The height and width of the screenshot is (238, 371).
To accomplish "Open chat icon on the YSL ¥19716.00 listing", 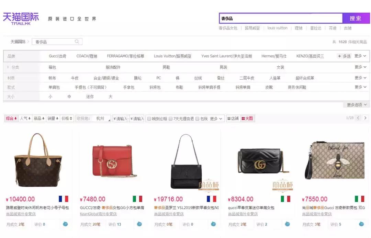I will pyautogui.click(x=214, y=224).
